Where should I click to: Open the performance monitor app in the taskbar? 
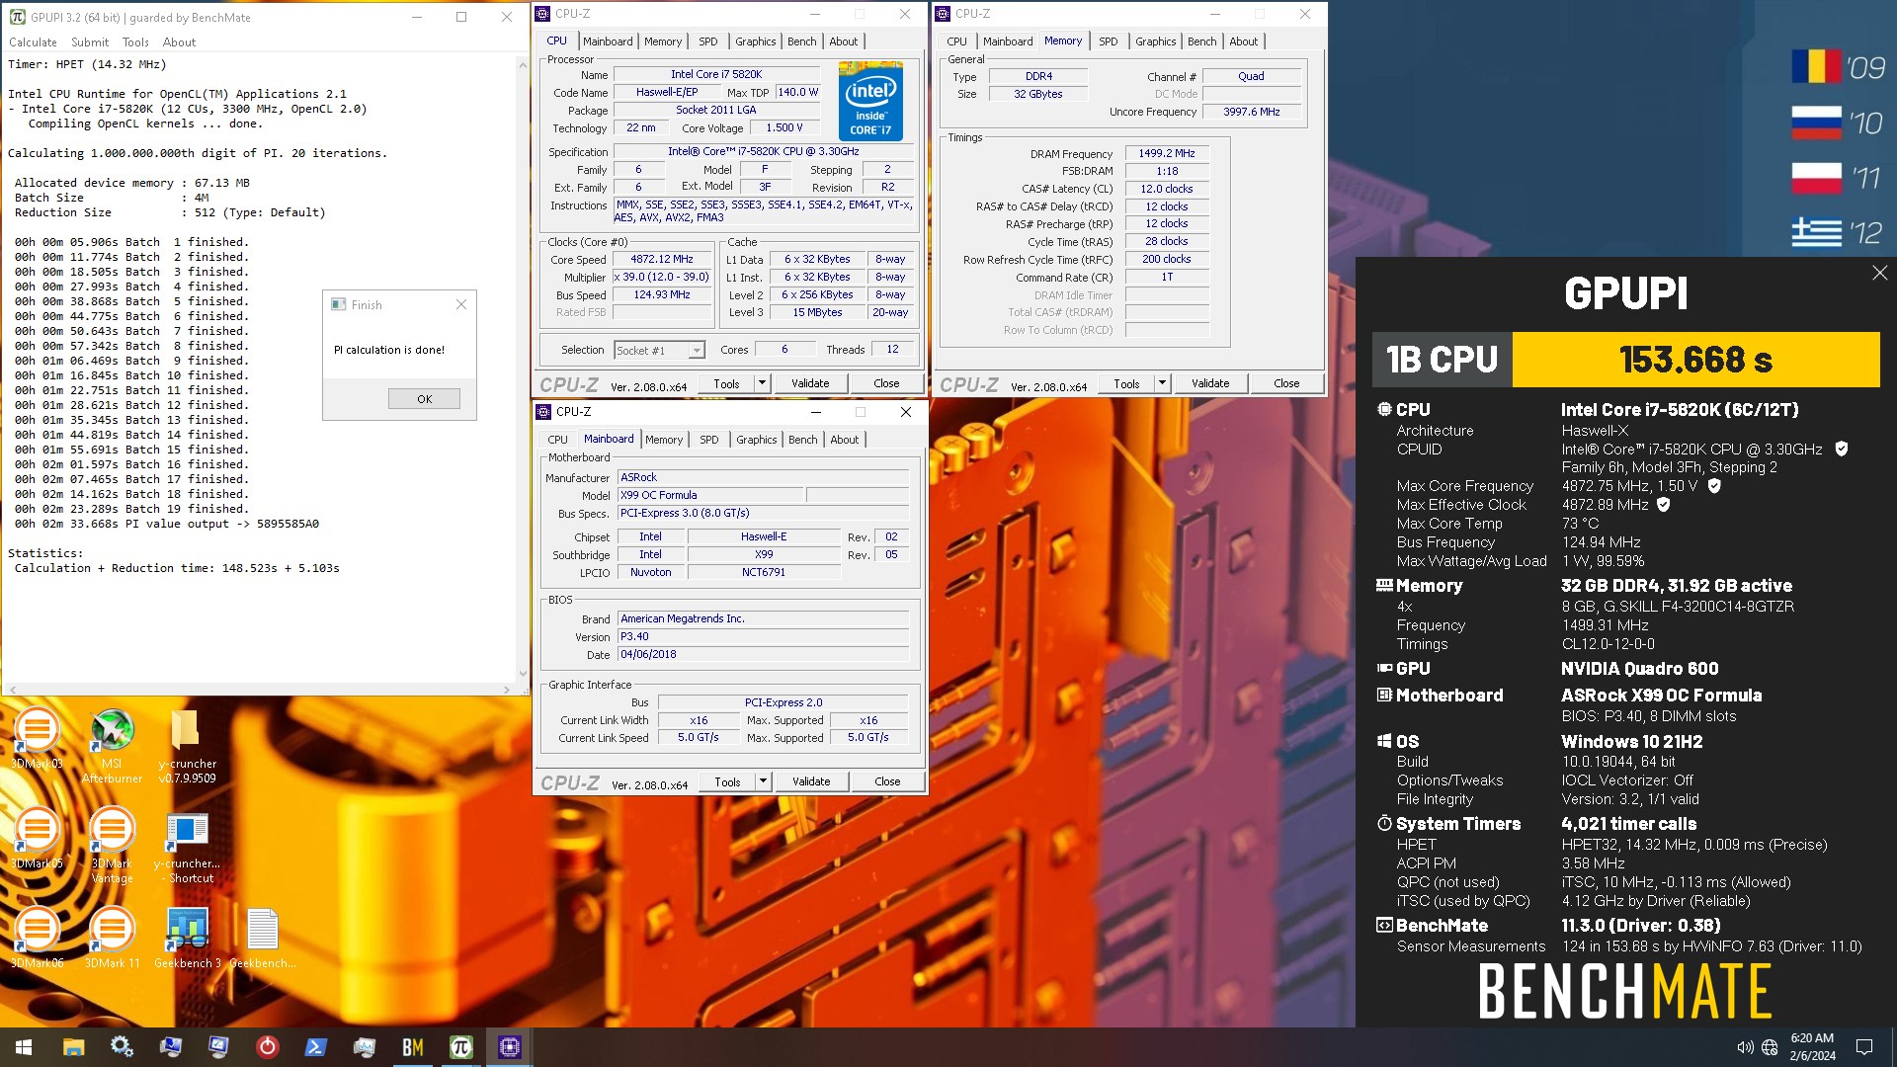[x=364, y=1047]
